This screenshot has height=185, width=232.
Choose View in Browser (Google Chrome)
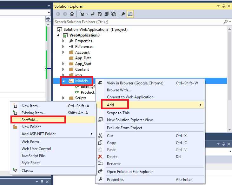(150, 83)
